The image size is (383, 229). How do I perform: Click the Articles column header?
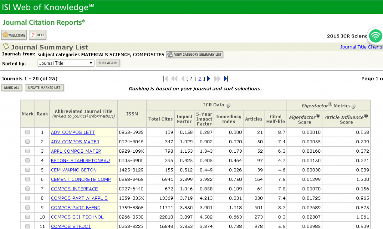pos(254,119)
